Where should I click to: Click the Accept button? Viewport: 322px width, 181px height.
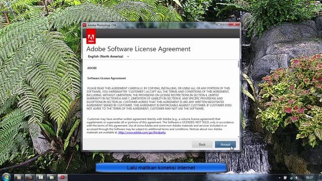(225, 144)
